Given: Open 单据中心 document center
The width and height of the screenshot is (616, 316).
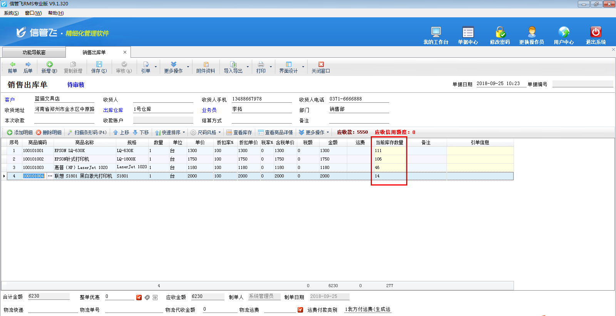Looking at the screenshot, I should [468, 32].
